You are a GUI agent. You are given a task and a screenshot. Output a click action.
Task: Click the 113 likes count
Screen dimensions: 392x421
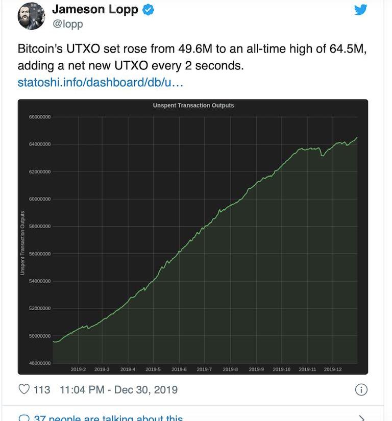point(42,390)
